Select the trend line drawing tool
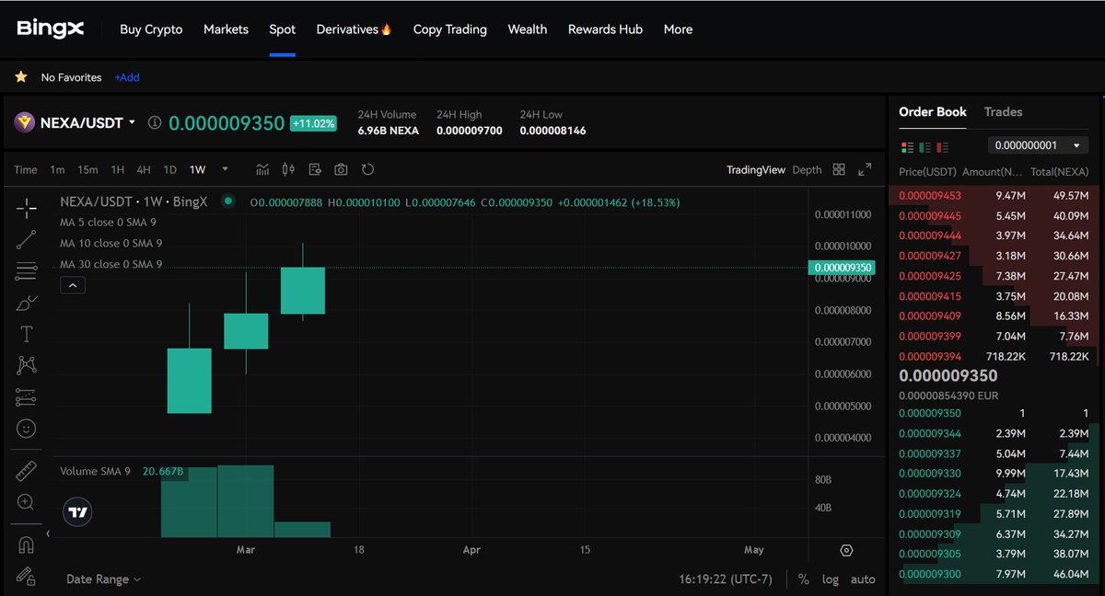Viewport: 1105px width, 596px height. pos(27,239)
